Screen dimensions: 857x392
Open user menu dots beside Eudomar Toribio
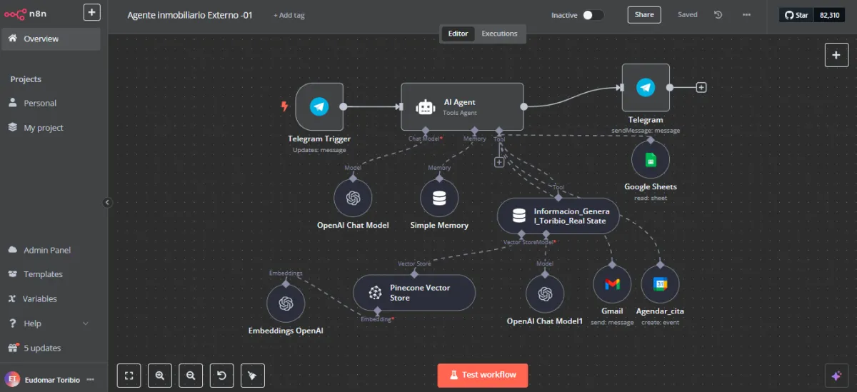point(90,380)
